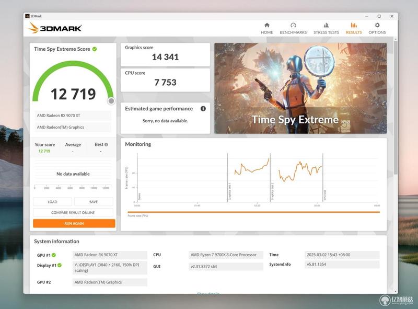Click the green 12 719 under Your score
The width and height of the screenshot is (418, 309).
[44, 151]
